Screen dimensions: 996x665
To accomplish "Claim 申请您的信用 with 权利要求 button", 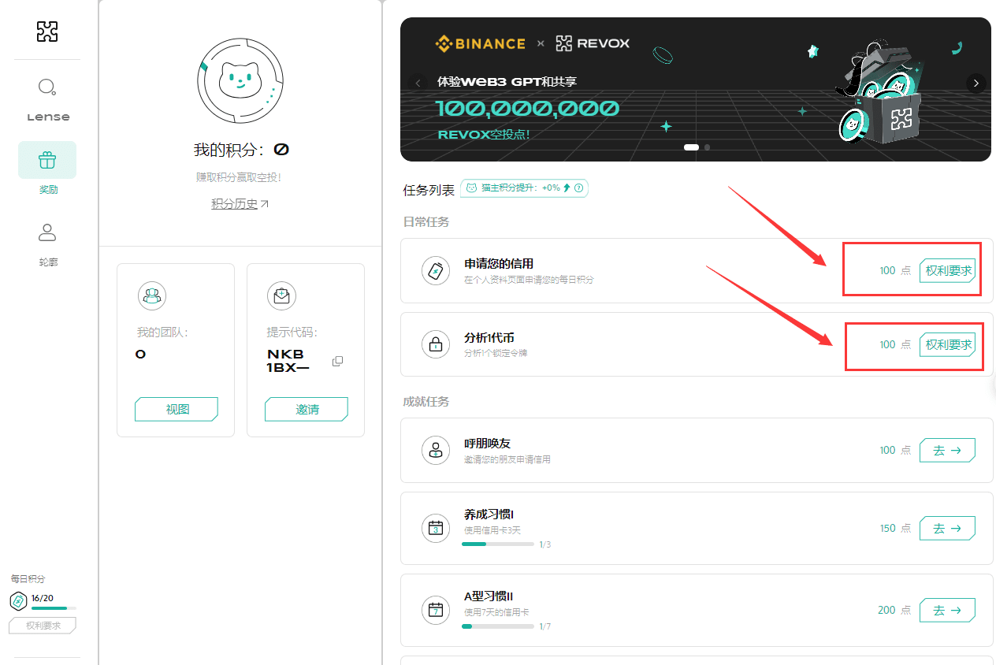I will click(x=947, y=270).
